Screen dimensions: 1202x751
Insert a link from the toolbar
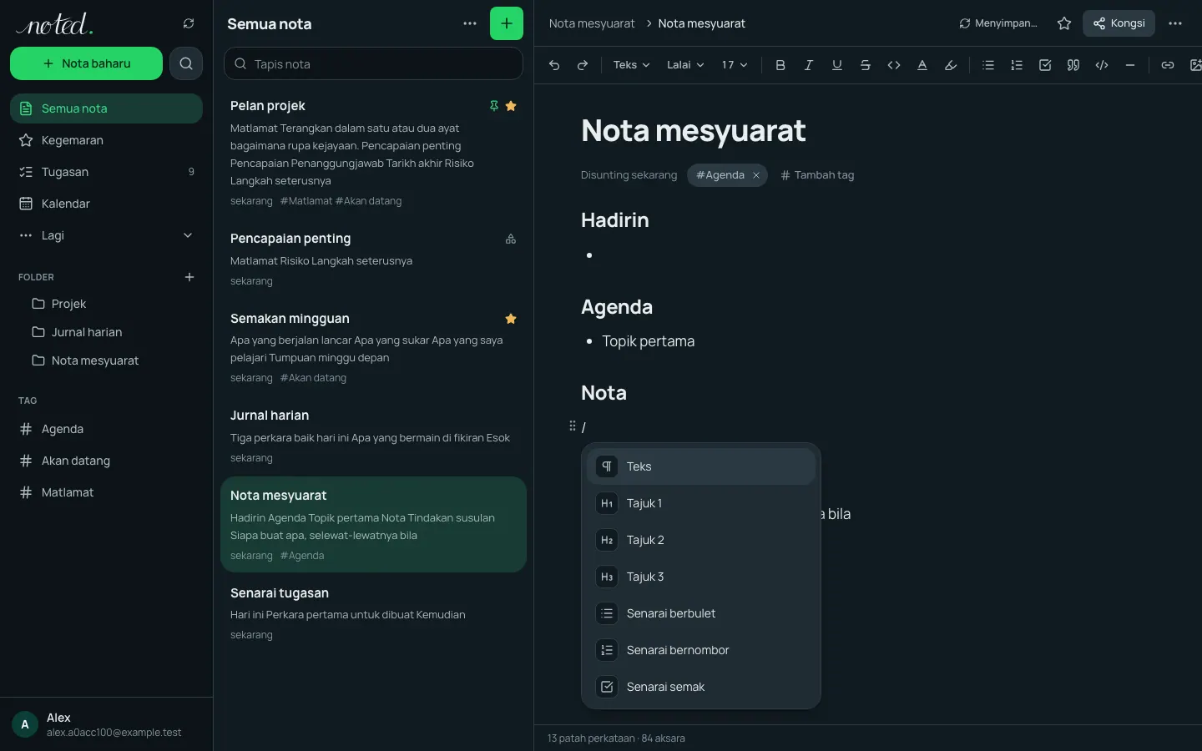coord(1168,65)
